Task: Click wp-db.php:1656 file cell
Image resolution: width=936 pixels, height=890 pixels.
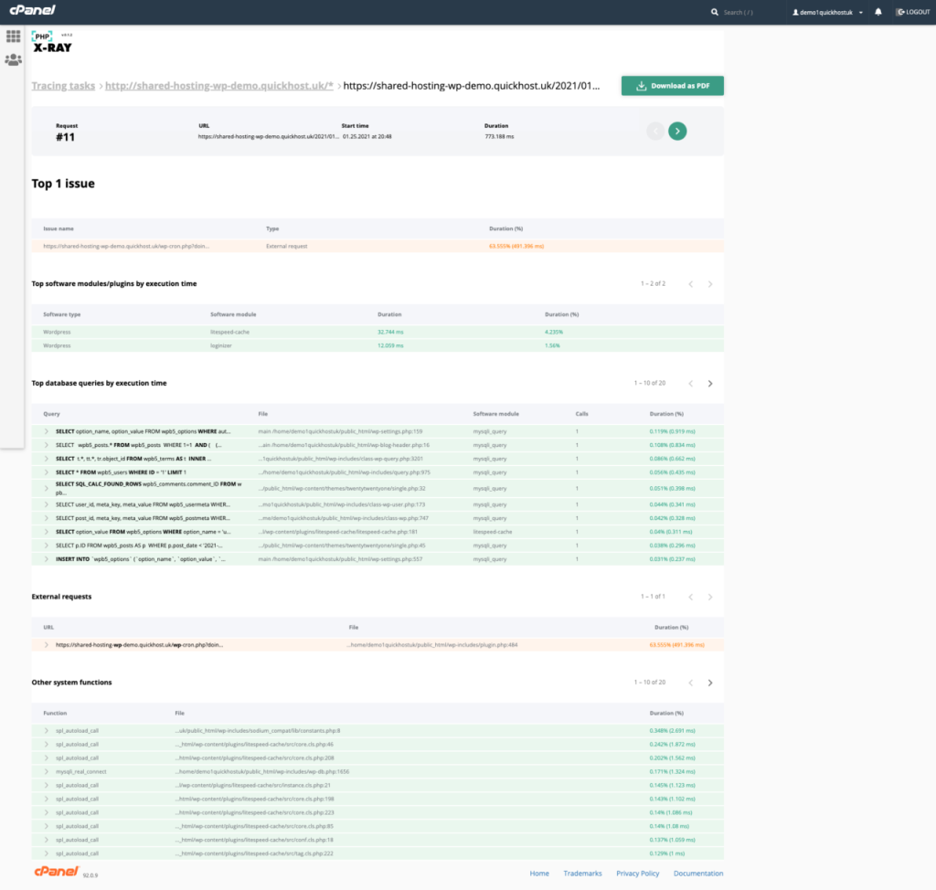Action: (x=262, y=772)
